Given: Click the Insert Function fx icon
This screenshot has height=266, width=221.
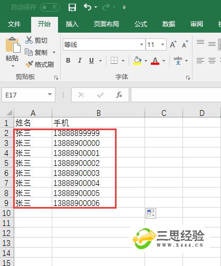Looking at the screenshot, I should (x=119, y=95).
